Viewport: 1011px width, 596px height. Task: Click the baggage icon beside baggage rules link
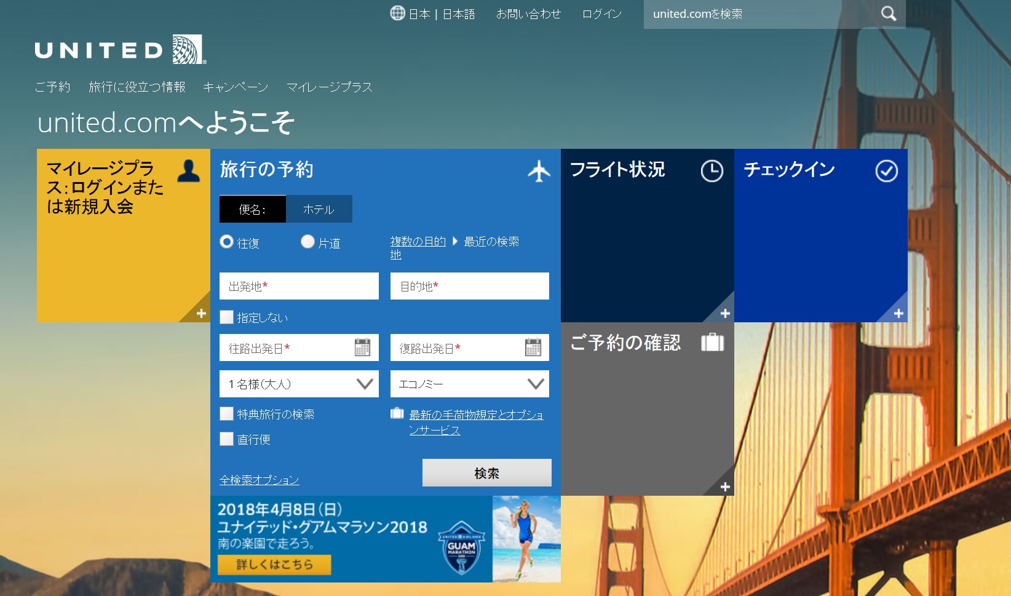(x=397, y=413)
